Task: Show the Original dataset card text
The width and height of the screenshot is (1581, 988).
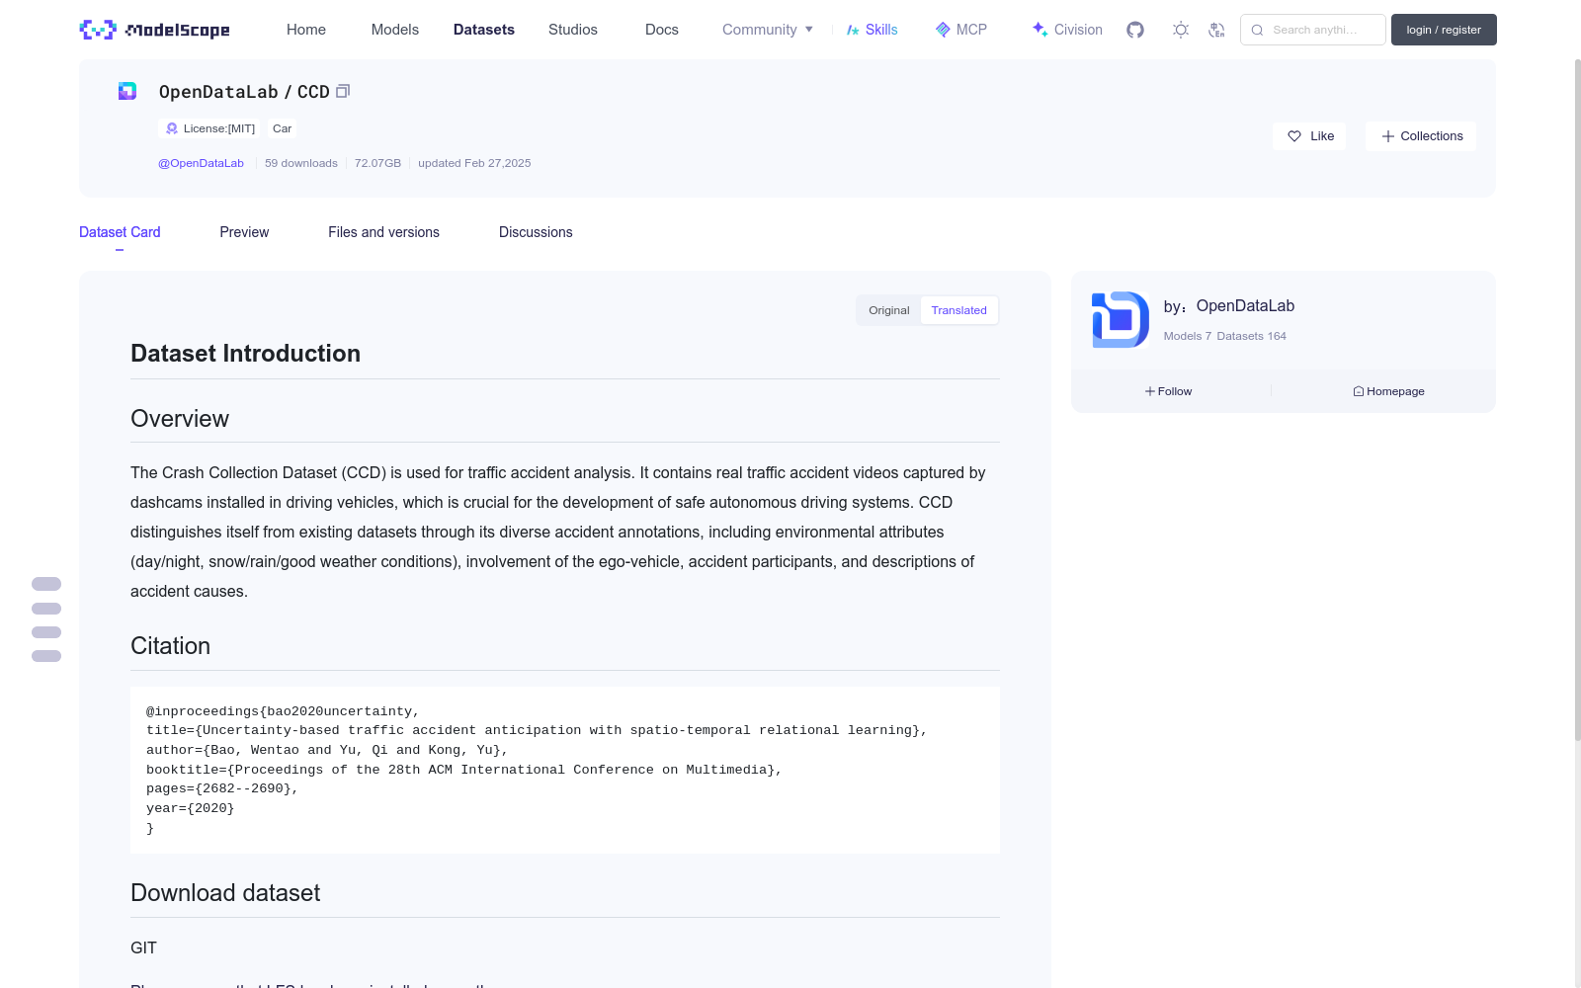Action: point(889,310)
